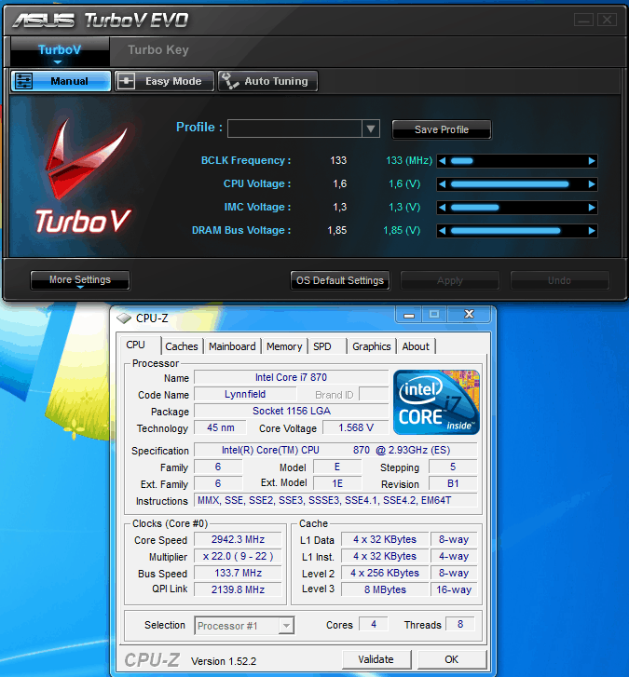Click the 'Socket 1156 LGA' package value

[291, 411]
